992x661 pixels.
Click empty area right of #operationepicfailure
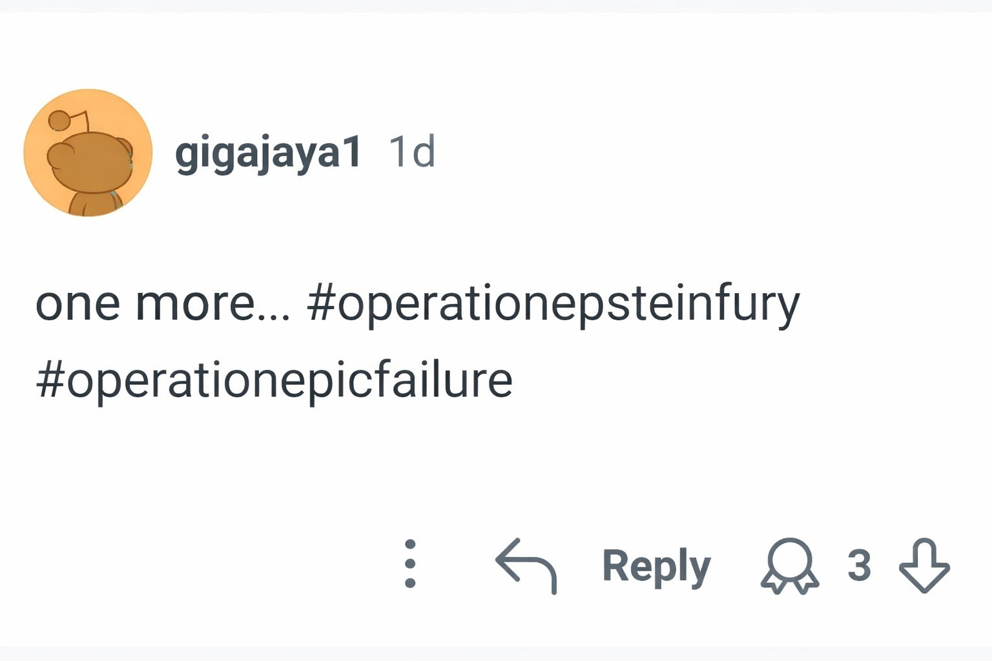click(710, 380)
